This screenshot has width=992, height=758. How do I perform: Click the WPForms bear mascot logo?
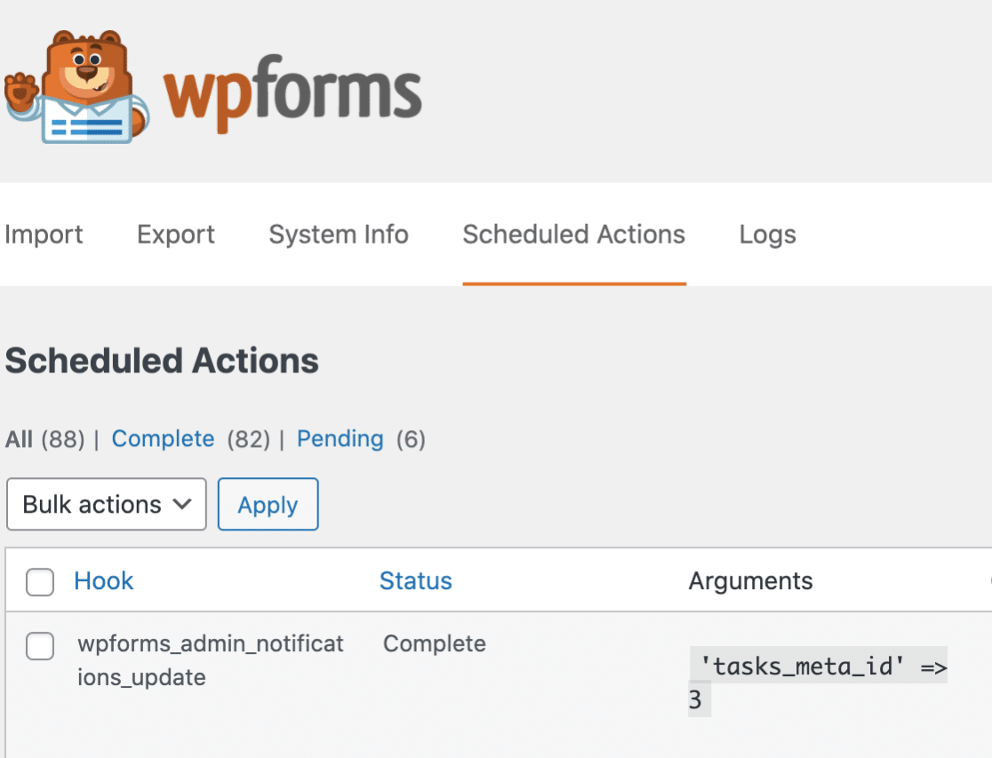76,87
